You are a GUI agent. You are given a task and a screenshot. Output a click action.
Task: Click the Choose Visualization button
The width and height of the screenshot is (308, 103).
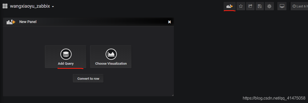(x=111, y=57)
